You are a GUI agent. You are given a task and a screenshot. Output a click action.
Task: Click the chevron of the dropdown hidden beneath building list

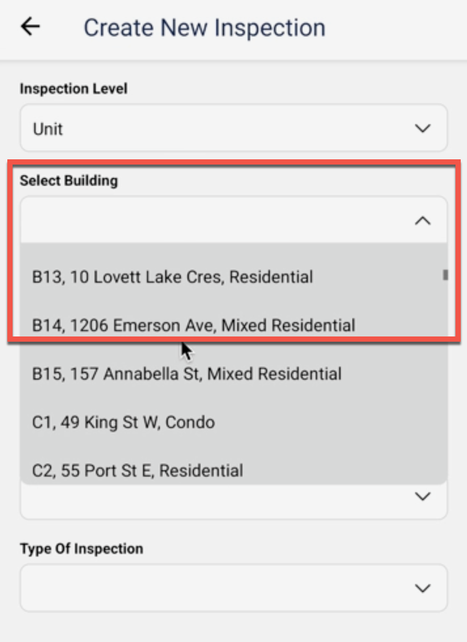pos(422,496)
